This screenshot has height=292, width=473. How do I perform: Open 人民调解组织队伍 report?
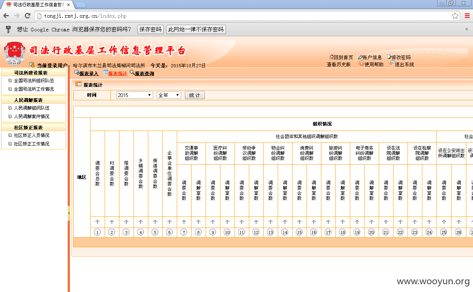point(31,108)
